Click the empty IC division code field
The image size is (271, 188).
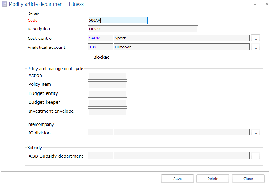[100, 132]
